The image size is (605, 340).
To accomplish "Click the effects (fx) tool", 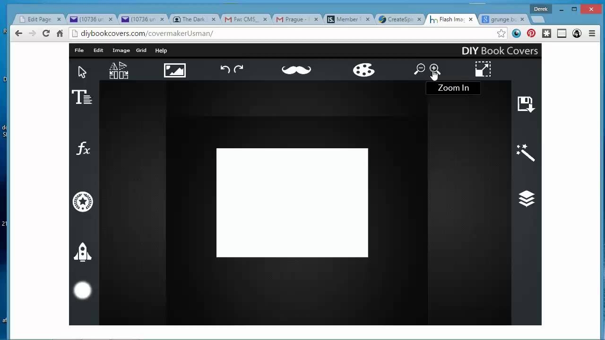I will click(83, 149).
